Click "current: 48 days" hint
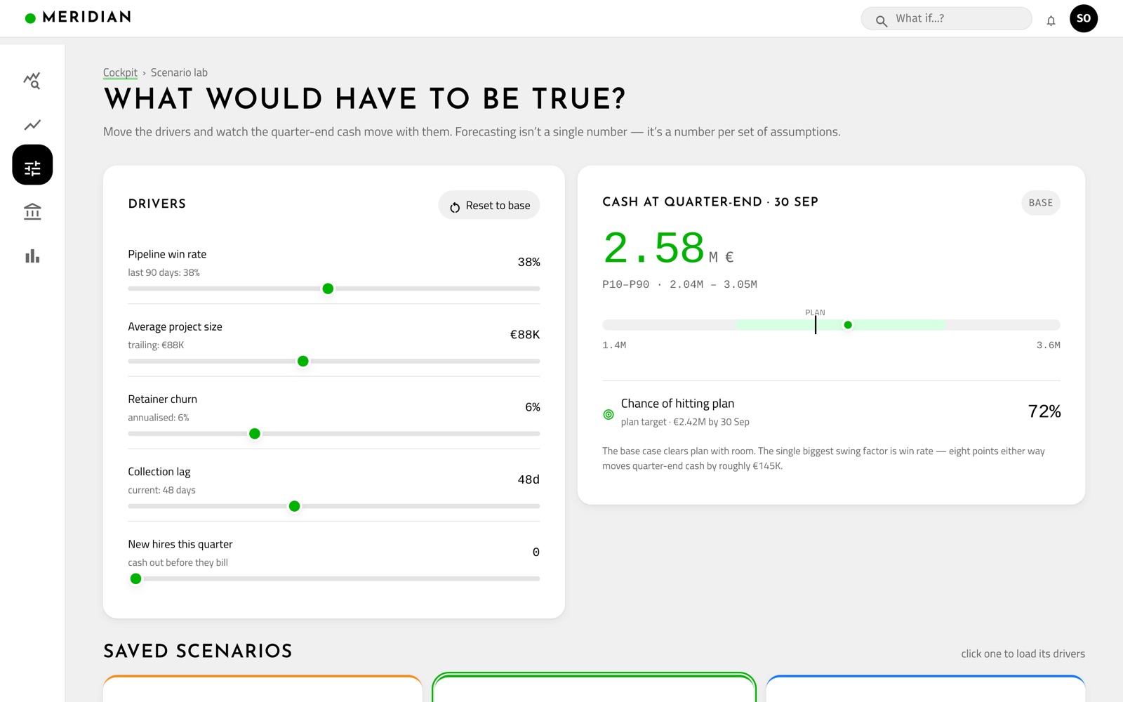This screenshot has width=1123, height=702. point(161,490)
